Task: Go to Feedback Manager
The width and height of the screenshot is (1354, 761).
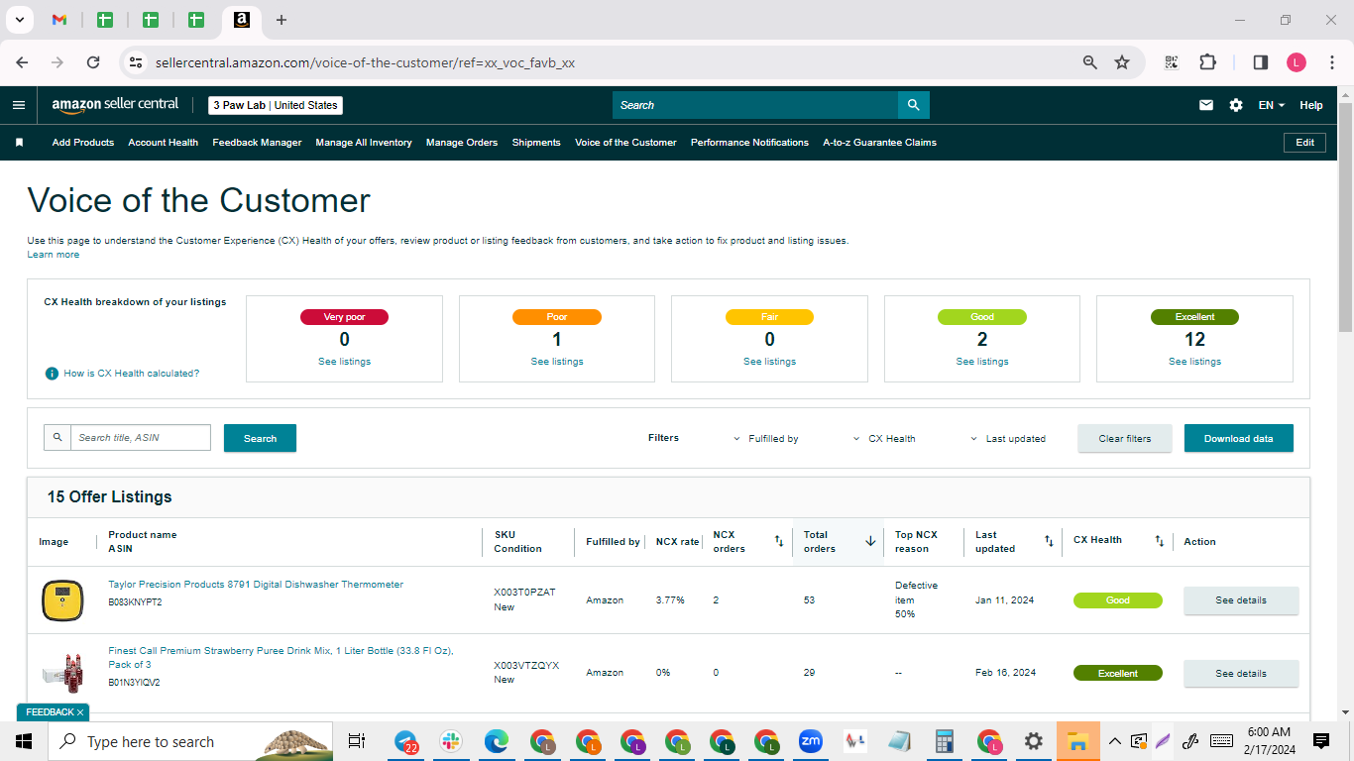Action: tap(257, 143)
